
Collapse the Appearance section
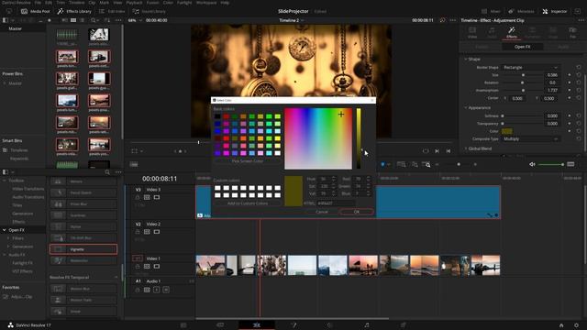(465, 108)
